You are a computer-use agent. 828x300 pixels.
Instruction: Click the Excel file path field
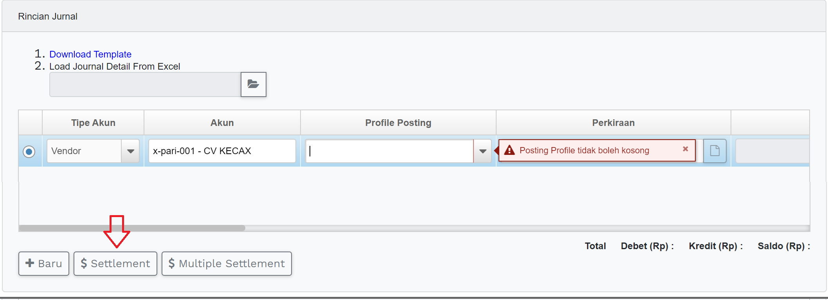[145, 84]
